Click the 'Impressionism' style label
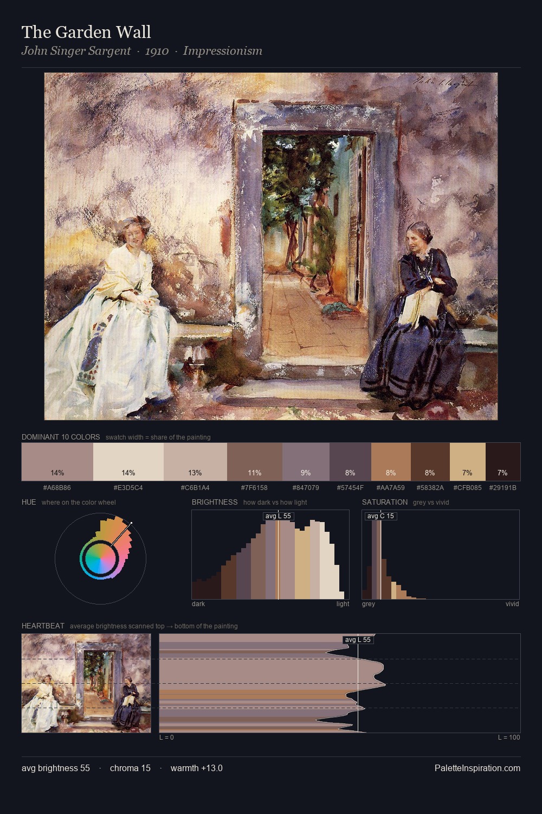 click(222, 51)
